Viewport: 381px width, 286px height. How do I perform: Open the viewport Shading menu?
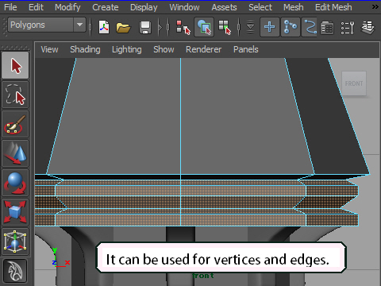click(85, 49)
